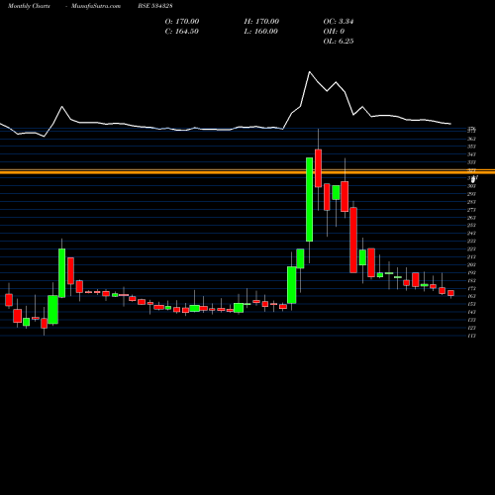Image resolution: width=495 pixels, height=495 pixels.
Task: Select the "BSE 534328" symbol text
Action: [155, 6]
